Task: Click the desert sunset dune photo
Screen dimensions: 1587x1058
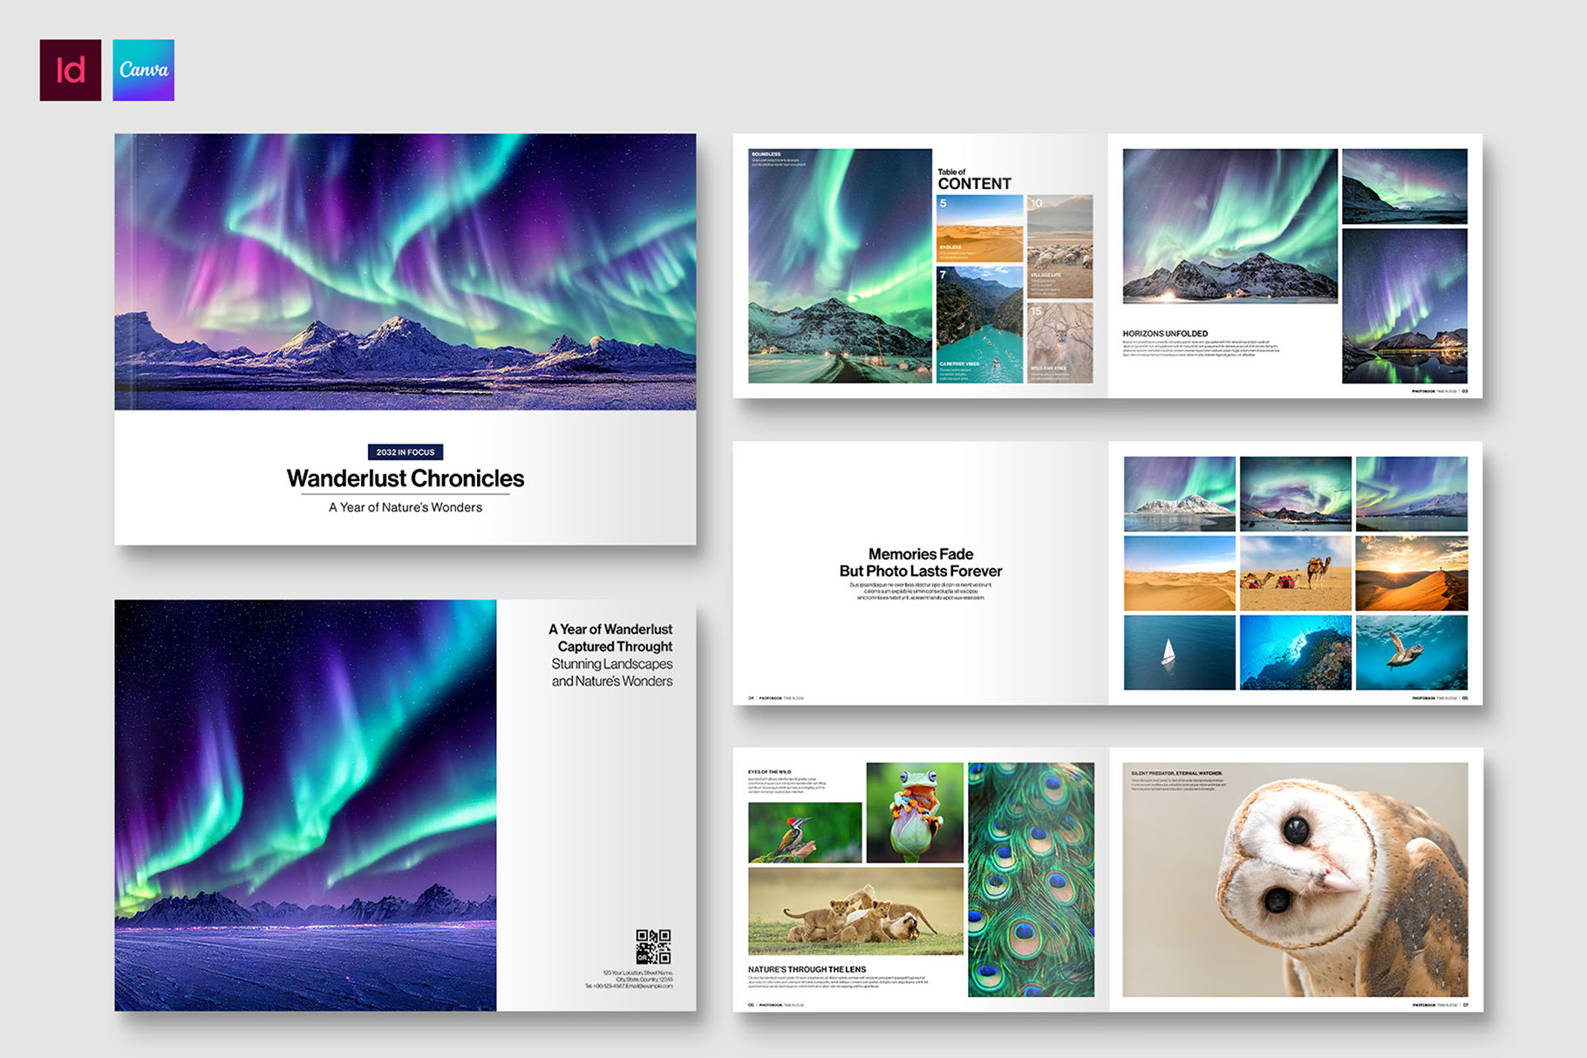Action: (x=1411, y=573)
